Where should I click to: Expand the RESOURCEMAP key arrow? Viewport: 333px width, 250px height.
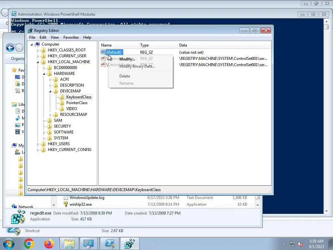tap(50, 115)
